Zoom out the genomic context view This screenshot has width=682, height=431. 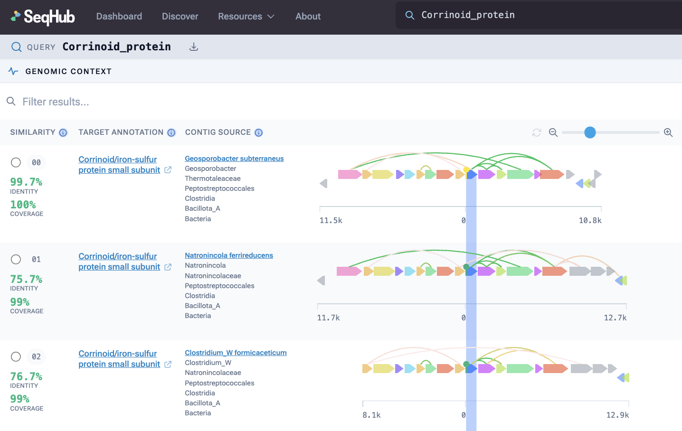(553, 132)
